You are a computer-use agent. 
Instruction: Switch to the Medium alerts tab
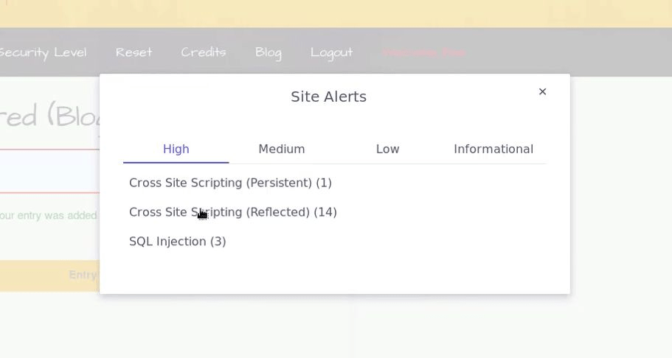click(281, 149)
